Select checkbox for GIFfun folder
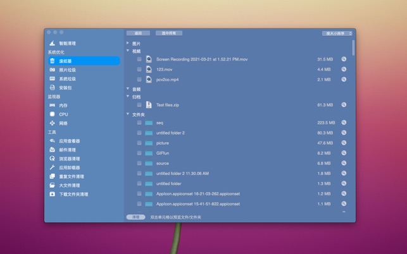The width and height of the screenshot is (407, 254). point(139,153)
